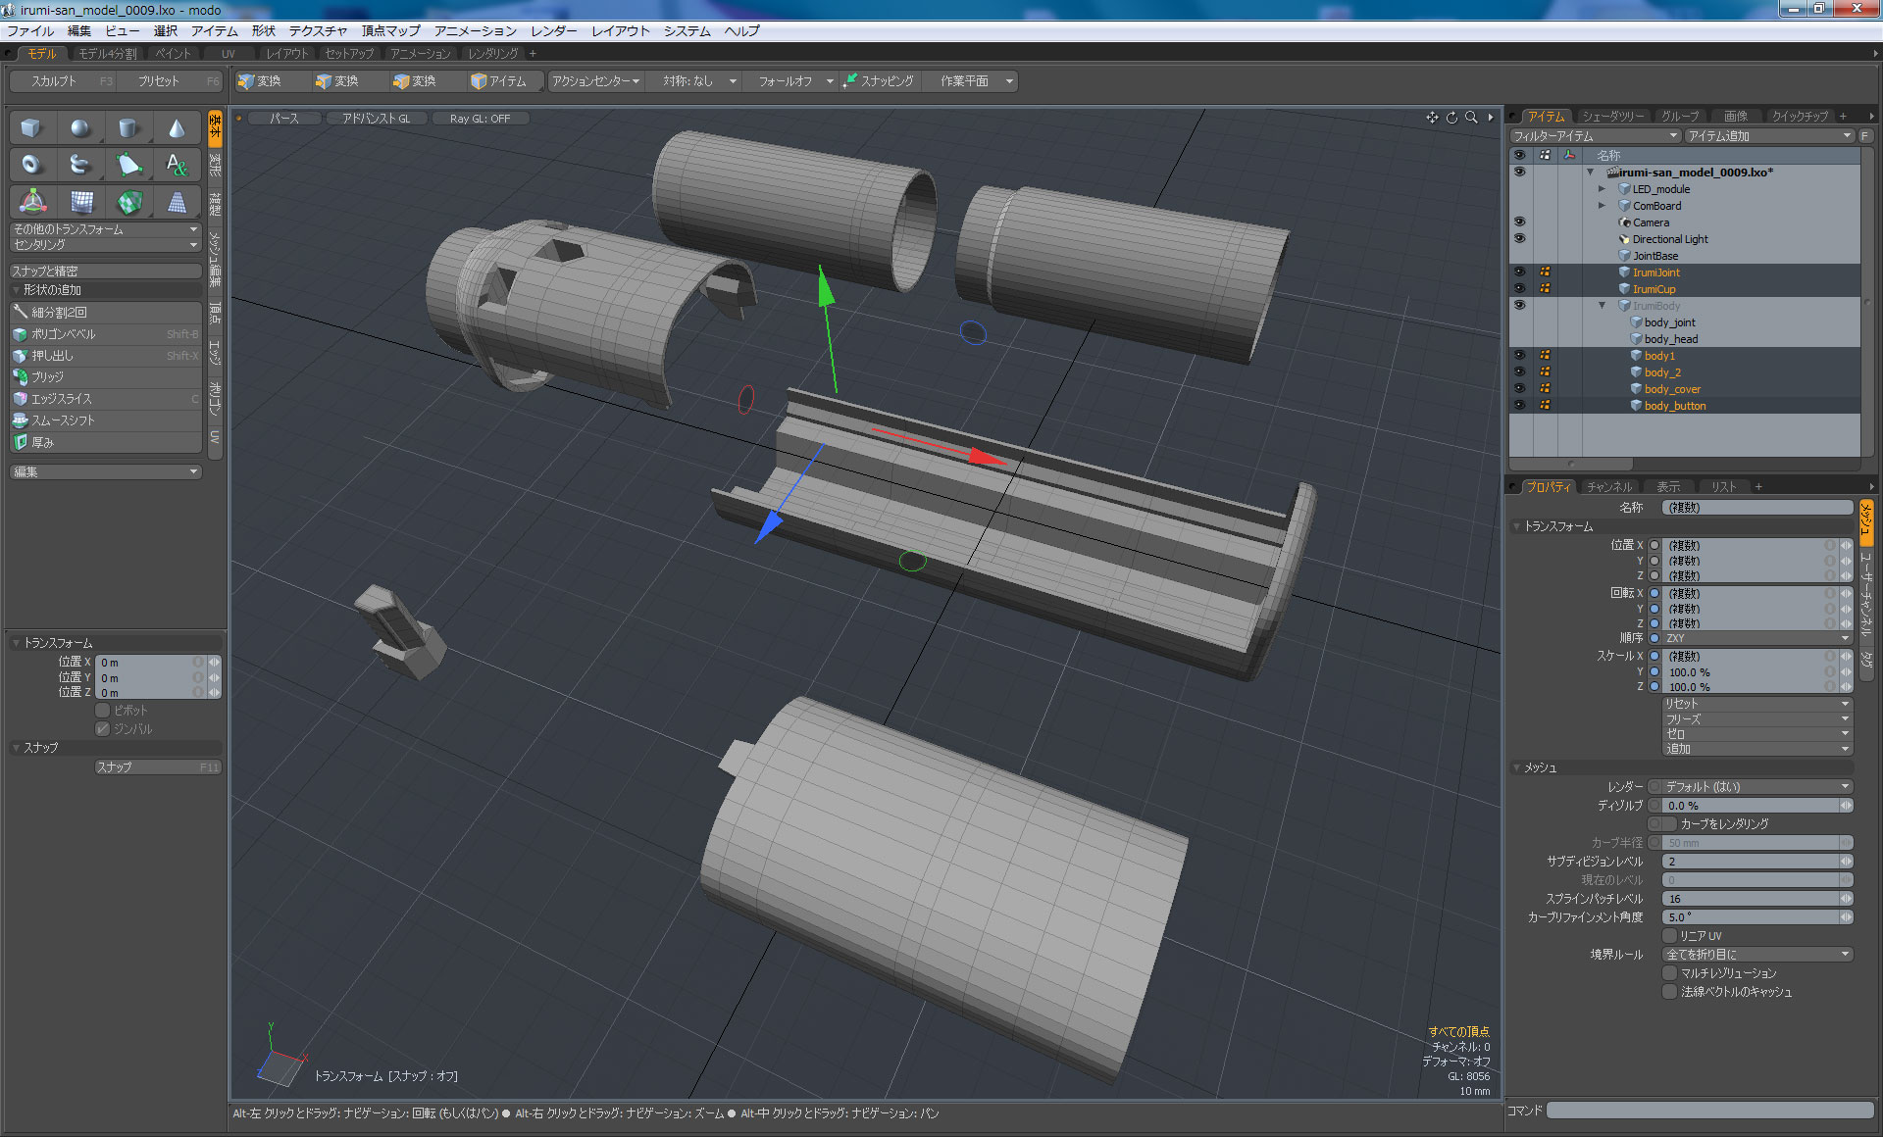Click the コマンド input field
The image size is (1883, 1137).
pyautogui.click(x=1709, y=1111)
